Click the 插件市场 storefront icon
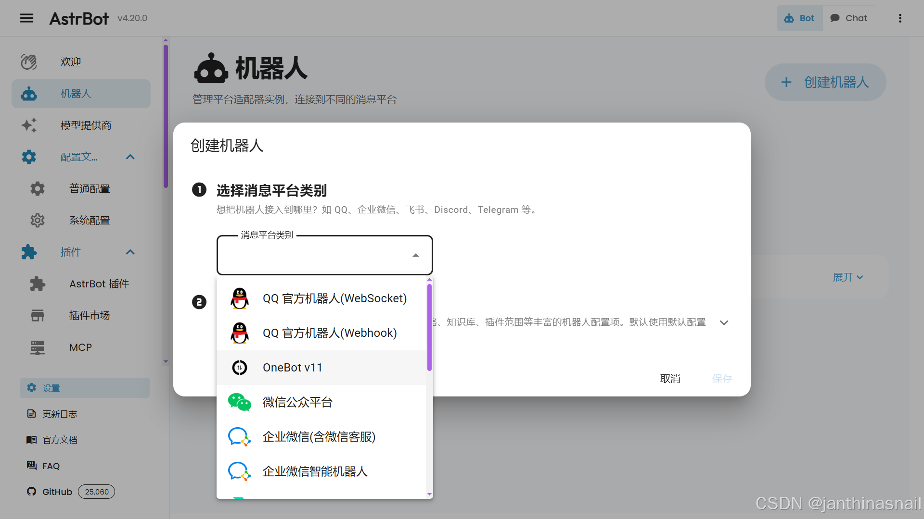924x519 pixels. point(38,316)
